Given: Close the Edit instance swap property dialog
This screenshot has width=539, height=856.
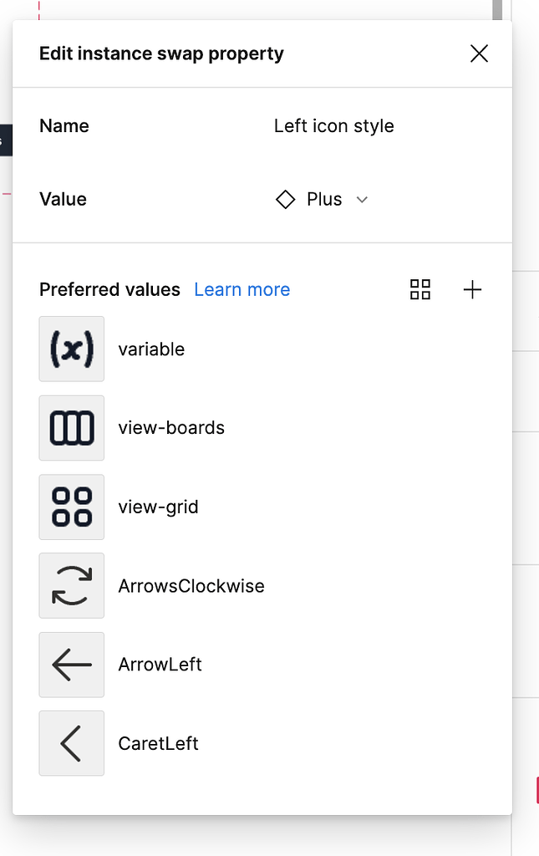Looking at the screenshot, I should [x=479, y=54].
